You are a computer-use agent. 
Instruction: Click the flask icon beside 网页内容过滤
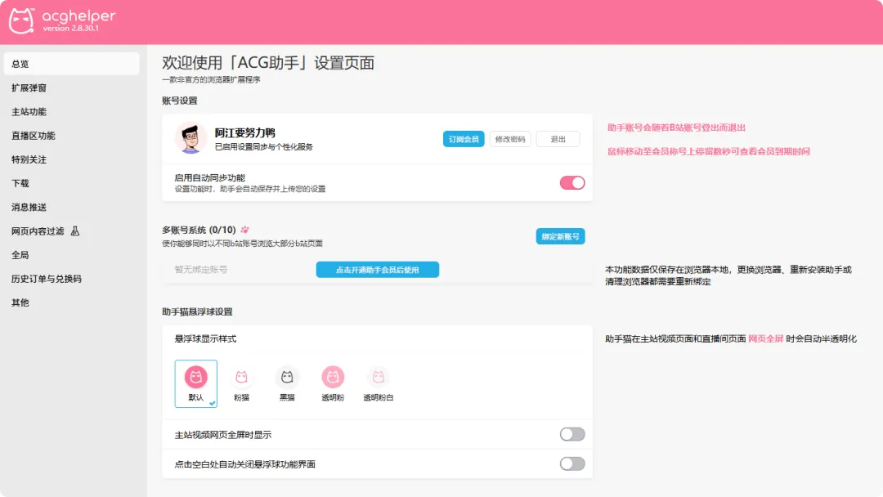(75, 231)
